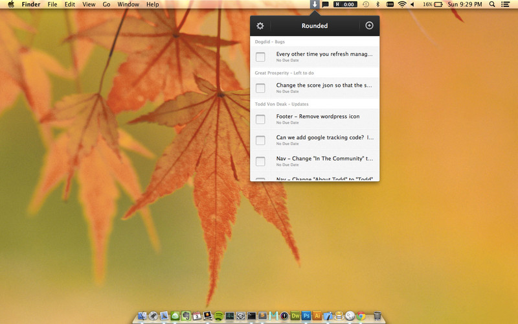Check off 'Every other time you refresh' task
The image size is (518, 324).
click(260, 57)
